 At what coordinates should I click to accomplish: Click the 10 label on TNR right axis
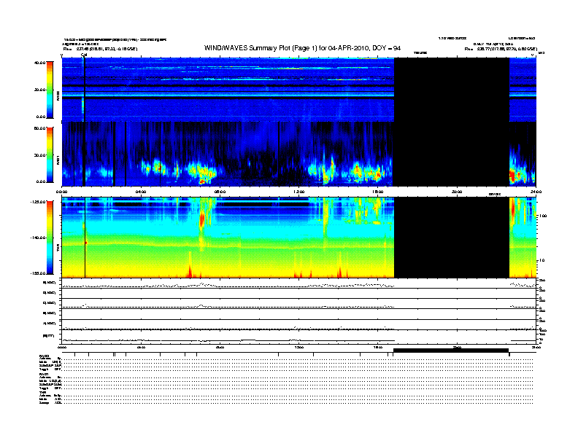pyautogui.click(x=542, y=261)
